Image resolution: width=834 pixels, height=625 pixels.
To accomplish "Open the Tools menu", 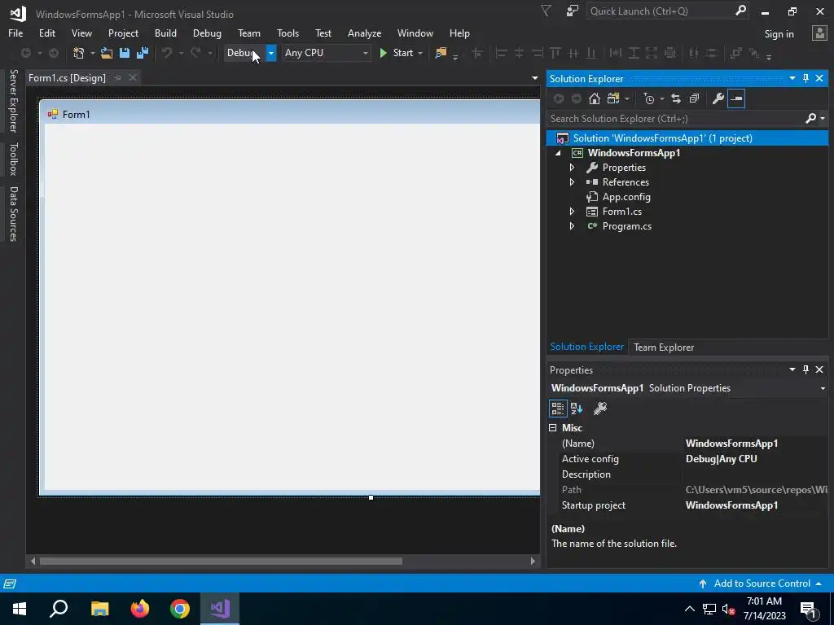I will click(x=288, y=33).
